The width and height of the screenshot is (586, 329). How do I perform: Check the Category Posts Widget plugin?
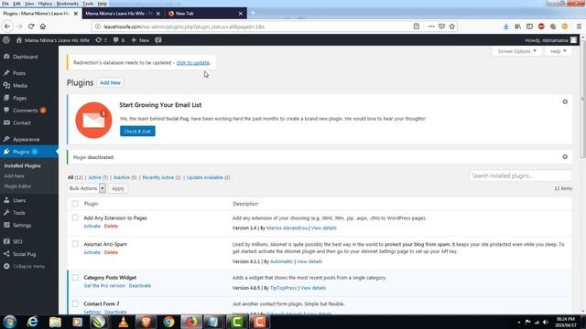pyautogui.click(x=75, y=277)
